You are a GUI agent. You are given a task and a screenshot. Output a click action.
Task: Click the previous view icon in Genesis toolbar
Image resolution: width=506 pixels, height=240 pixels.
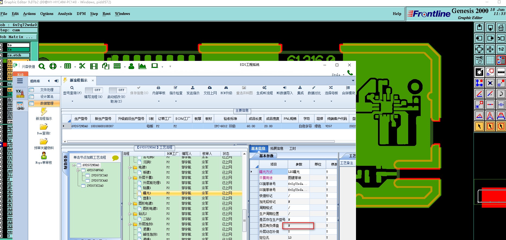(501, 38)
